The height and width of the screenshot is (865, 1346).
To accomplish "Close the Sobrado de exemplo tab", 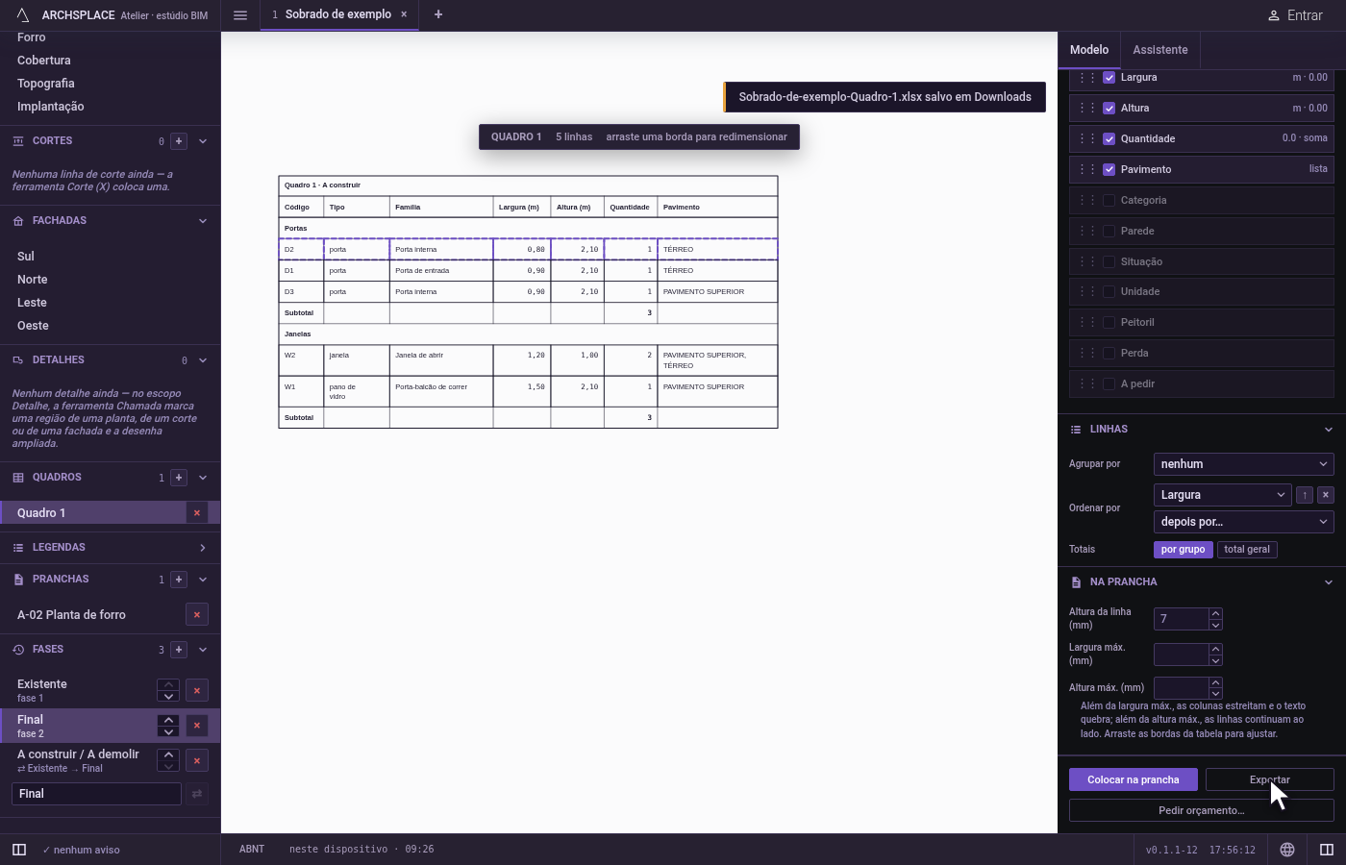I will coord(404,14).
